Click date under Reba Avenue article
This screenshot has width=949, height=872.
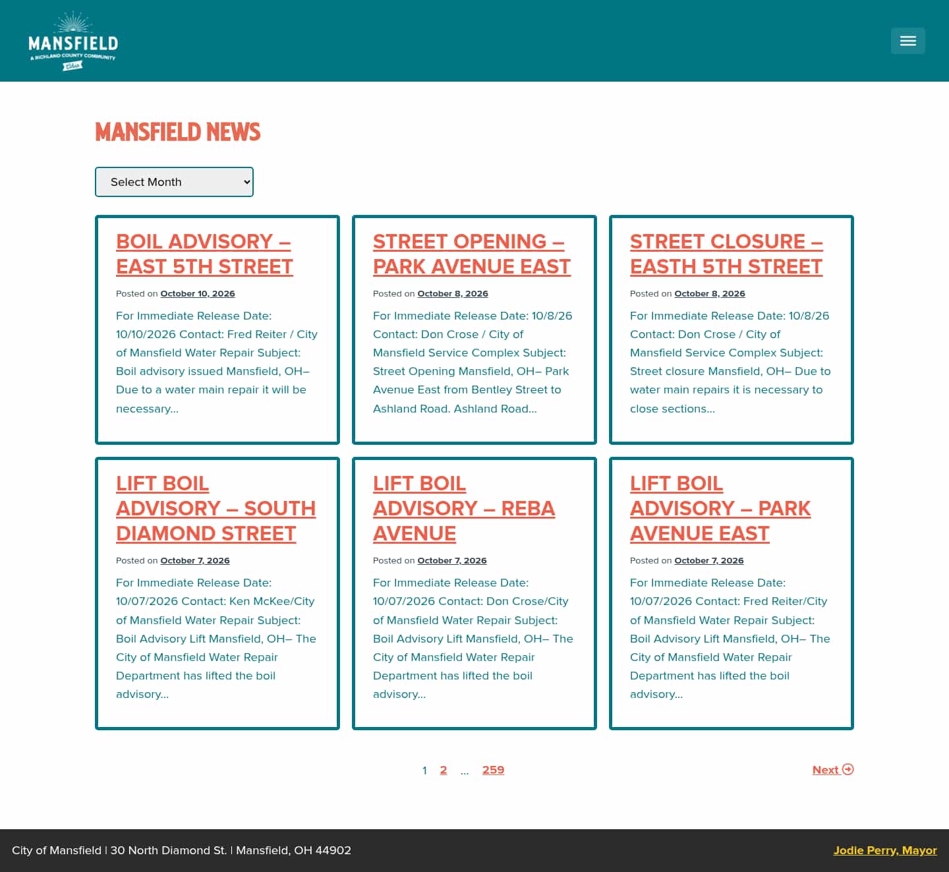pyautogui.click(x=452, y=561)
